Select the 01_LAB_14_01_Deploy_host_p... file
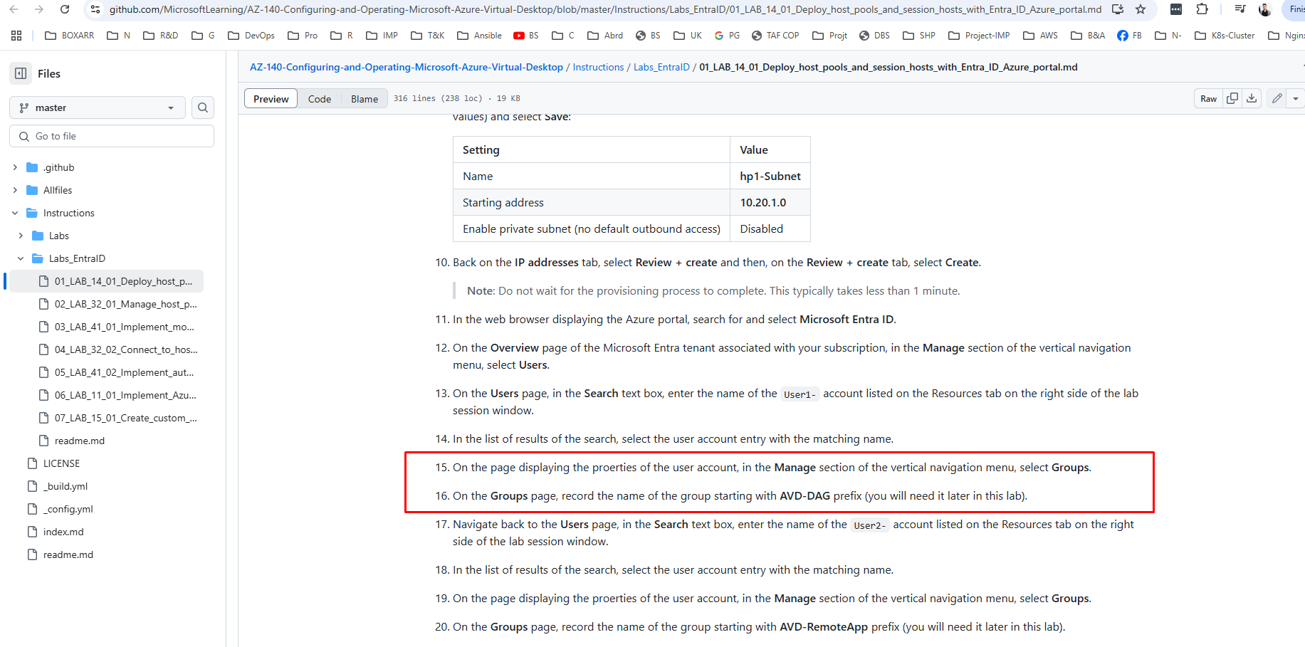This screenshot has width=1305, height=647. pos(107,281)
